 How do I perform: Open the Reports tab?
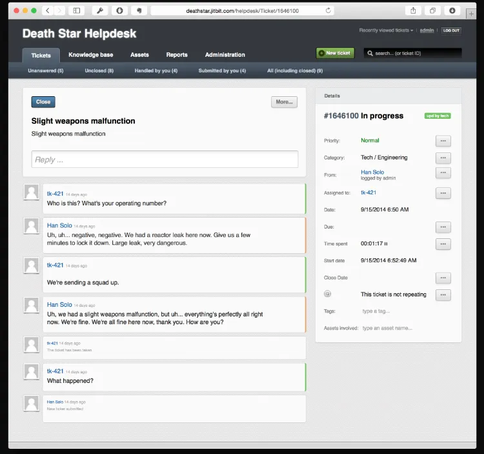(177, 55)
